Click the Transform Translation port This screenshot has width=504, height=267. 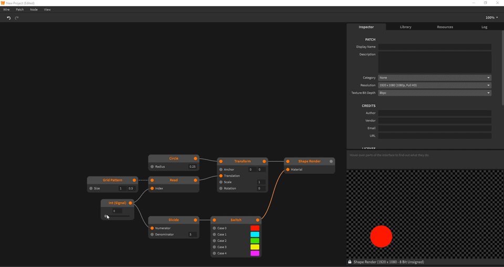pos(221,176)
